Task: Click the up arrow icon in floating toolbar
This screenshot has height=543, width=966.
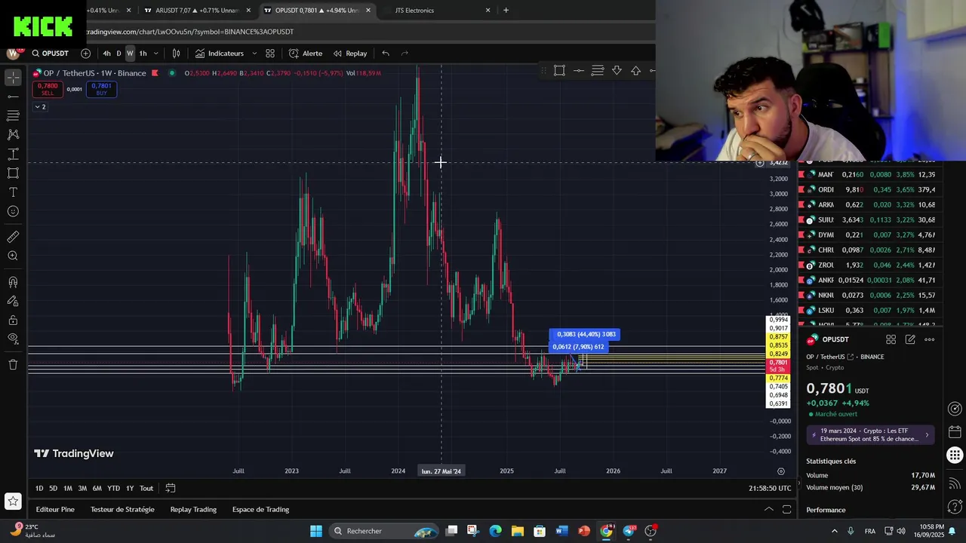Action: (x=635, y=70)
